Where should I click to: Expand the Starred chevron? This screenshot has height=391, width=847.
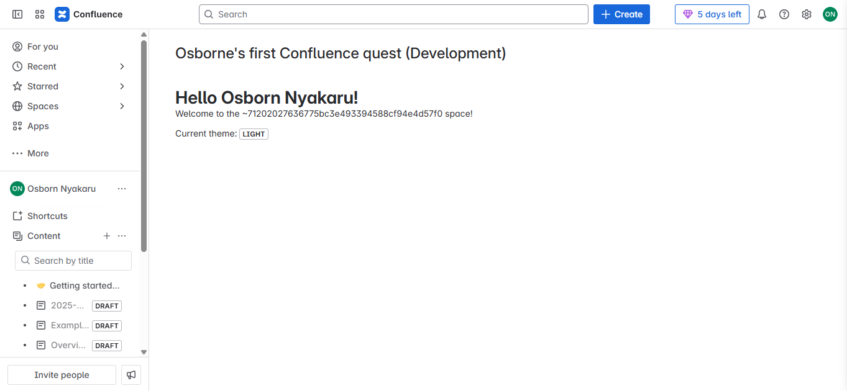pyautogui.click(x=122, y=86)
